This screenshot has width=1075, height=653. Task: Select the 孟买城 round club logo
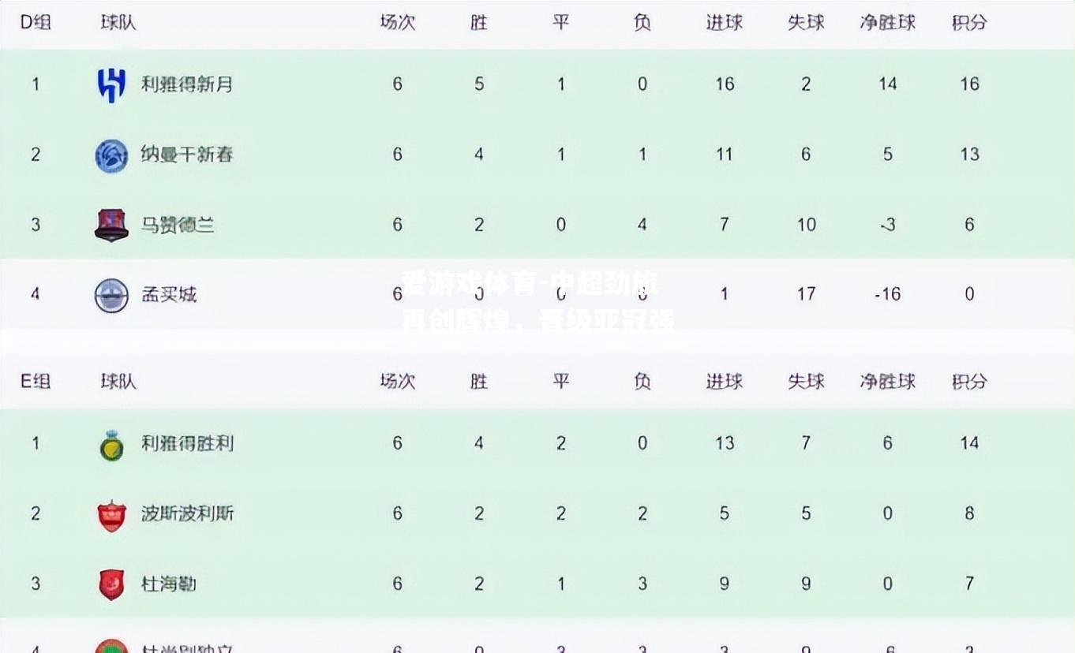click(111, 296)
